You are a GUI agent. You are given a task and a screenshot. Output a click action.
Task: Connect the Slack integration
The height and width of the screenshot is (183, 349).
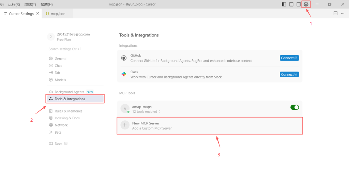289,74
